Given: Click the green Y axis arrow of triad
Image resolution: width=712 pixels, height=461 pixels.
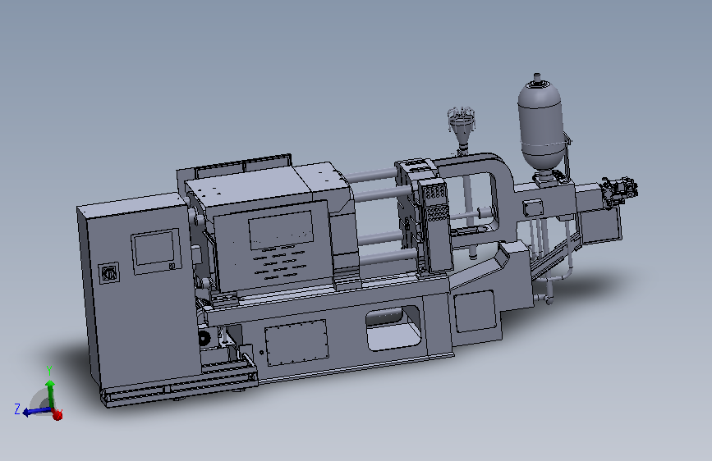Looking at the screenshot, I should click(50, 394).
